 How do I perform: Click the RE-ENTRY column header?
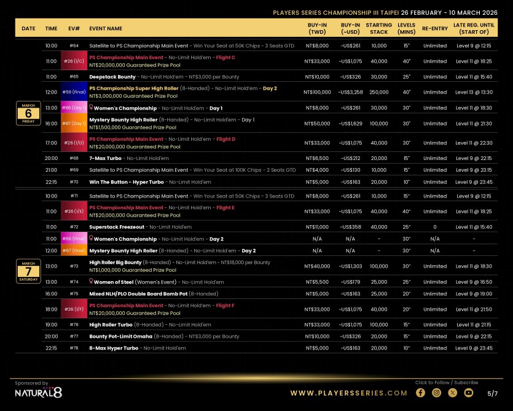pyautogui.click(x=435, y=28)
